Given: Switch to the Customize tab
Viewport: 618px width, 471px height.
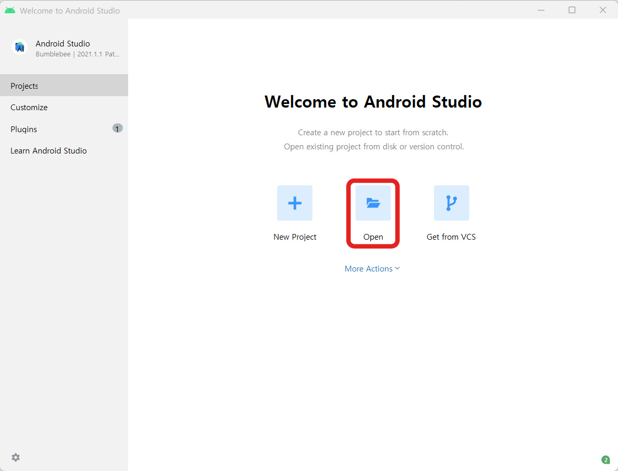Looking at the screenshot, I should 64,108.
